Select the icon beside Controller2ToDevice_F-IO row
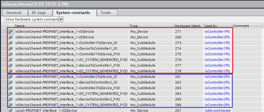The width and height of the screenshot is (264, 112). coord(11,88)
